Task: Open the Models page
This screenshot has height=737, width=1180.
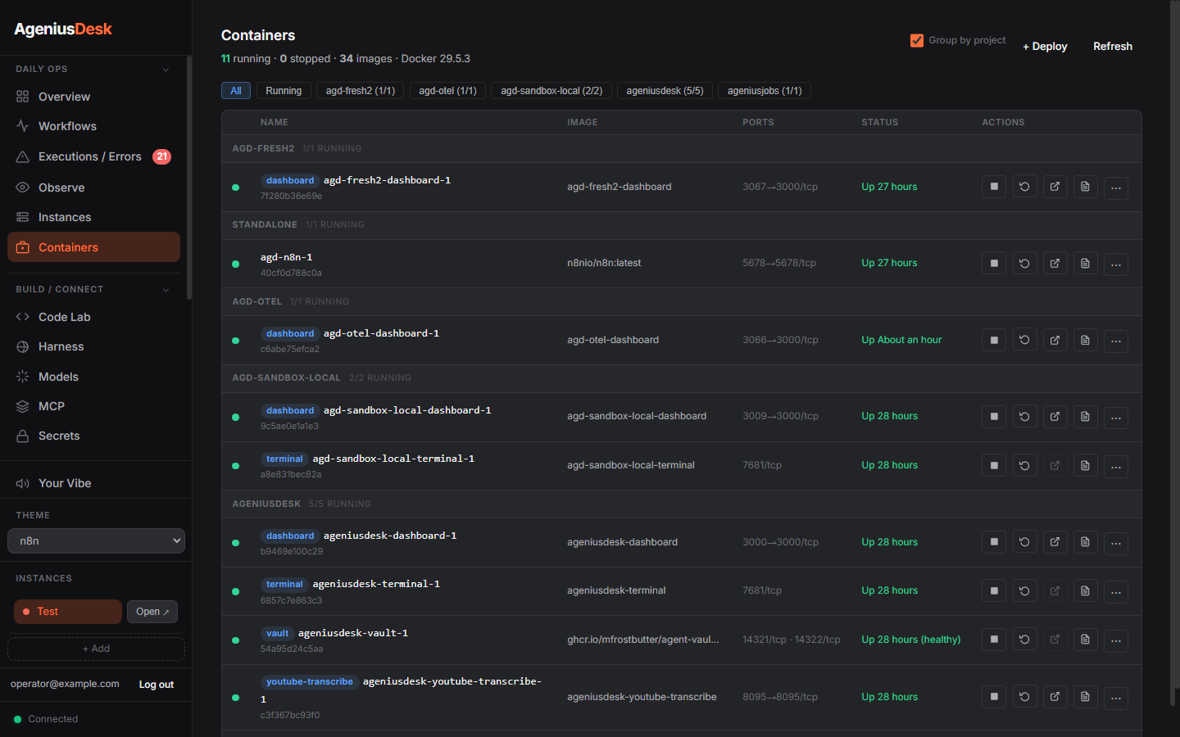Action: [93, 377]
